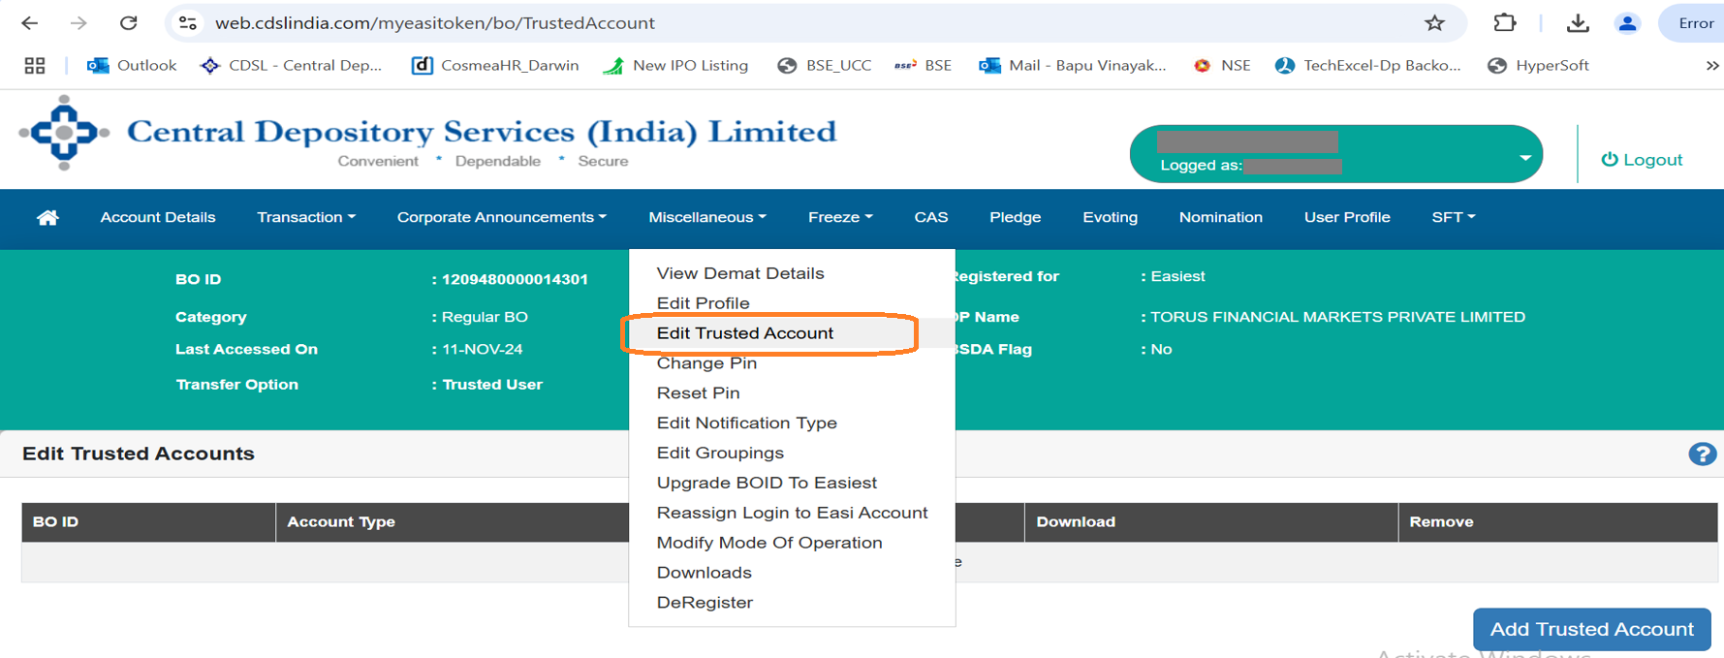Select Edit Trusted Account menu item
Viewport: 1724px width, 658px height.
point(744,333)
